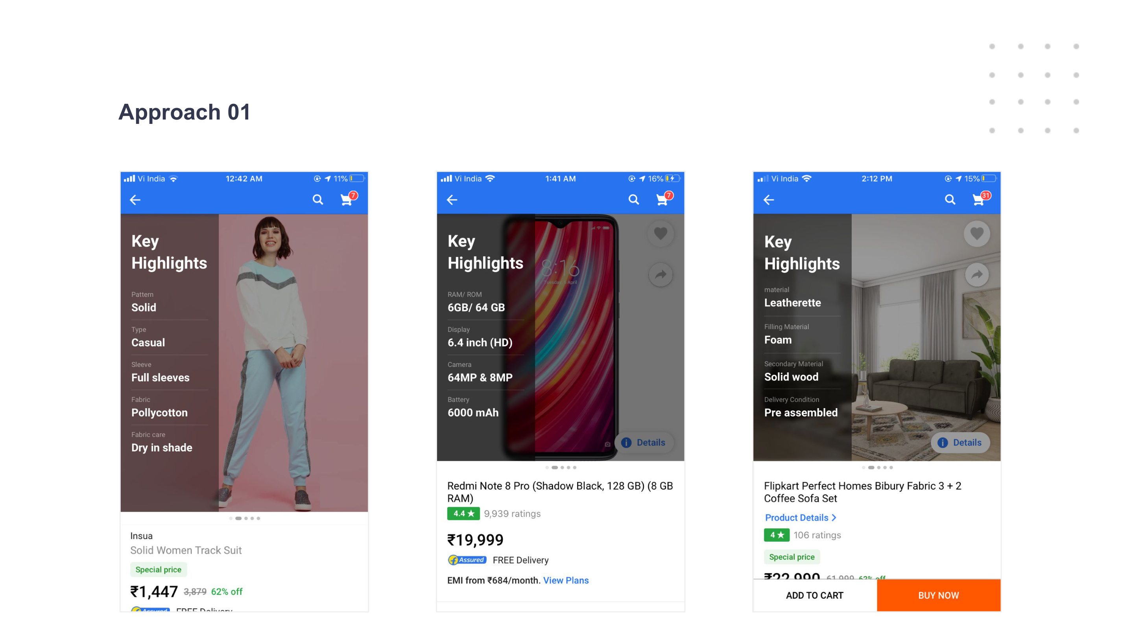
Task: Add the sofa set to wishlist with the heart icon
Action: (x=977, y=234)
